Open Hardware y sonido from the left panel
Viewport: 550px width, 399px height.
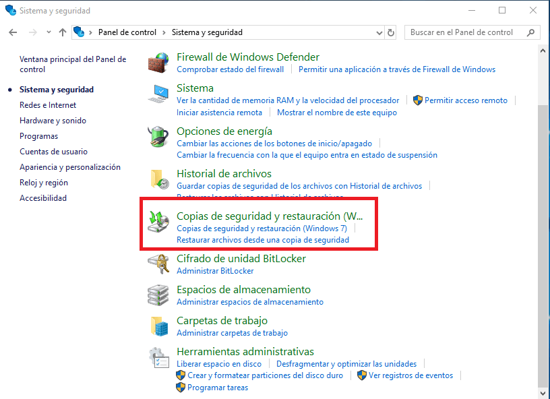tap(53, 120)
